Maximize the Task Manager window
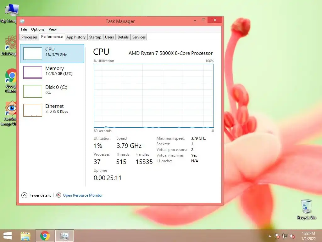The height and width of the screenshot is (242, 322). [x=203, y=20]
